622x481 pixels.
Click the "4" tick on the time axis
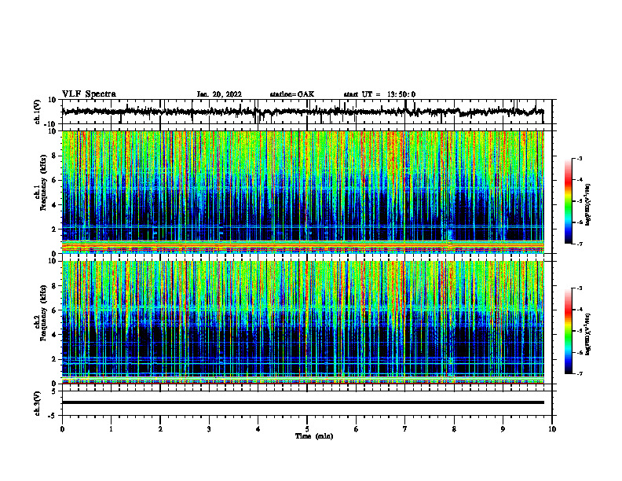coord(258,429)
